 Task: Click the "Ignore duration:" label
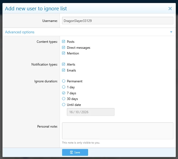tap(46, 81)
